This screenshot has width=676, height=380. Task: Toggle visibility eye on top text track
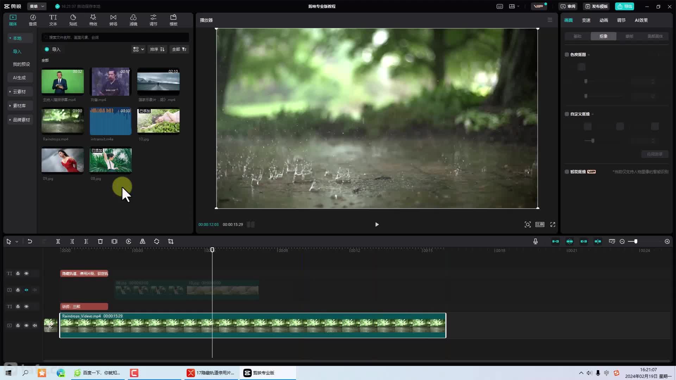[x=26, y=273]
